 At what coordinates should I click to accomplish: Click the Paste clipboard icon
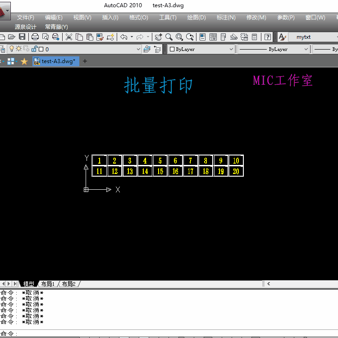(x=90, y=37)
